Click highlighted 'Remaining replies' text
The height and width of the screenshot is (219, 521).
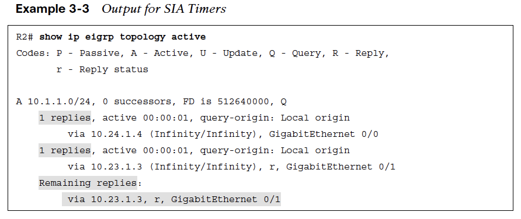point(88,183)
